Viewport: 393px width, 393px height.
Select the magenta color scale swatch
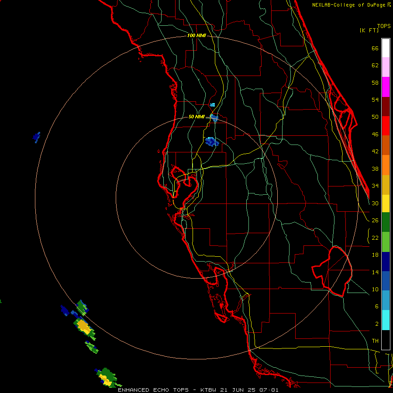point(386,87)
